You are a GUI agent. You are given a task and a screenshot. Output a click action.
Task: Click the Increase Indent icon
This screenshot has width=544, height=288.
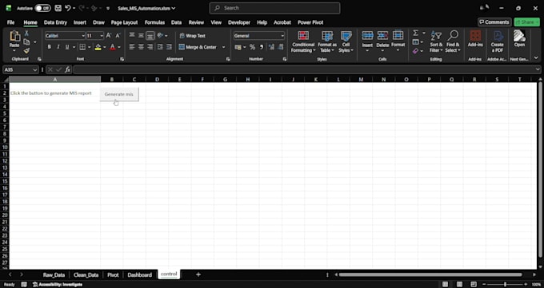click(x=169, y=47)
